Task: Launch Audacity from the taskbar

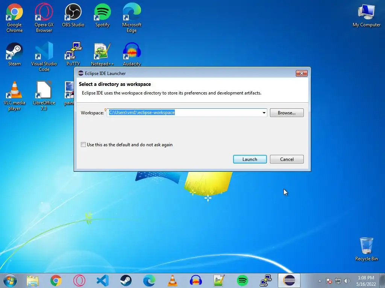Action: click(x=196, y=280)
